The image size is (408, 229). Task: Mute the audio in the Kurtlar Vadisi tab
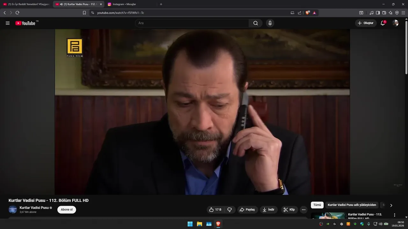pos(61,4)
